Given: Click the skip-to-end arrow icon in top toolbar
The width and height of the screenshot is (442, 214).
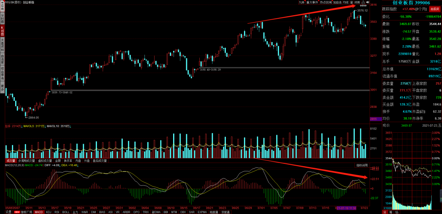Looking at the screenshot, I should 368,2.
